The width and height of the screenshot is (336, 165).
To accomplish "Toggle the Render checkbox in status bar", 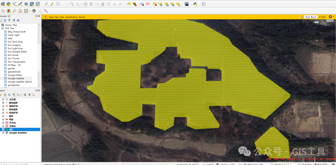I will point(303,164).
